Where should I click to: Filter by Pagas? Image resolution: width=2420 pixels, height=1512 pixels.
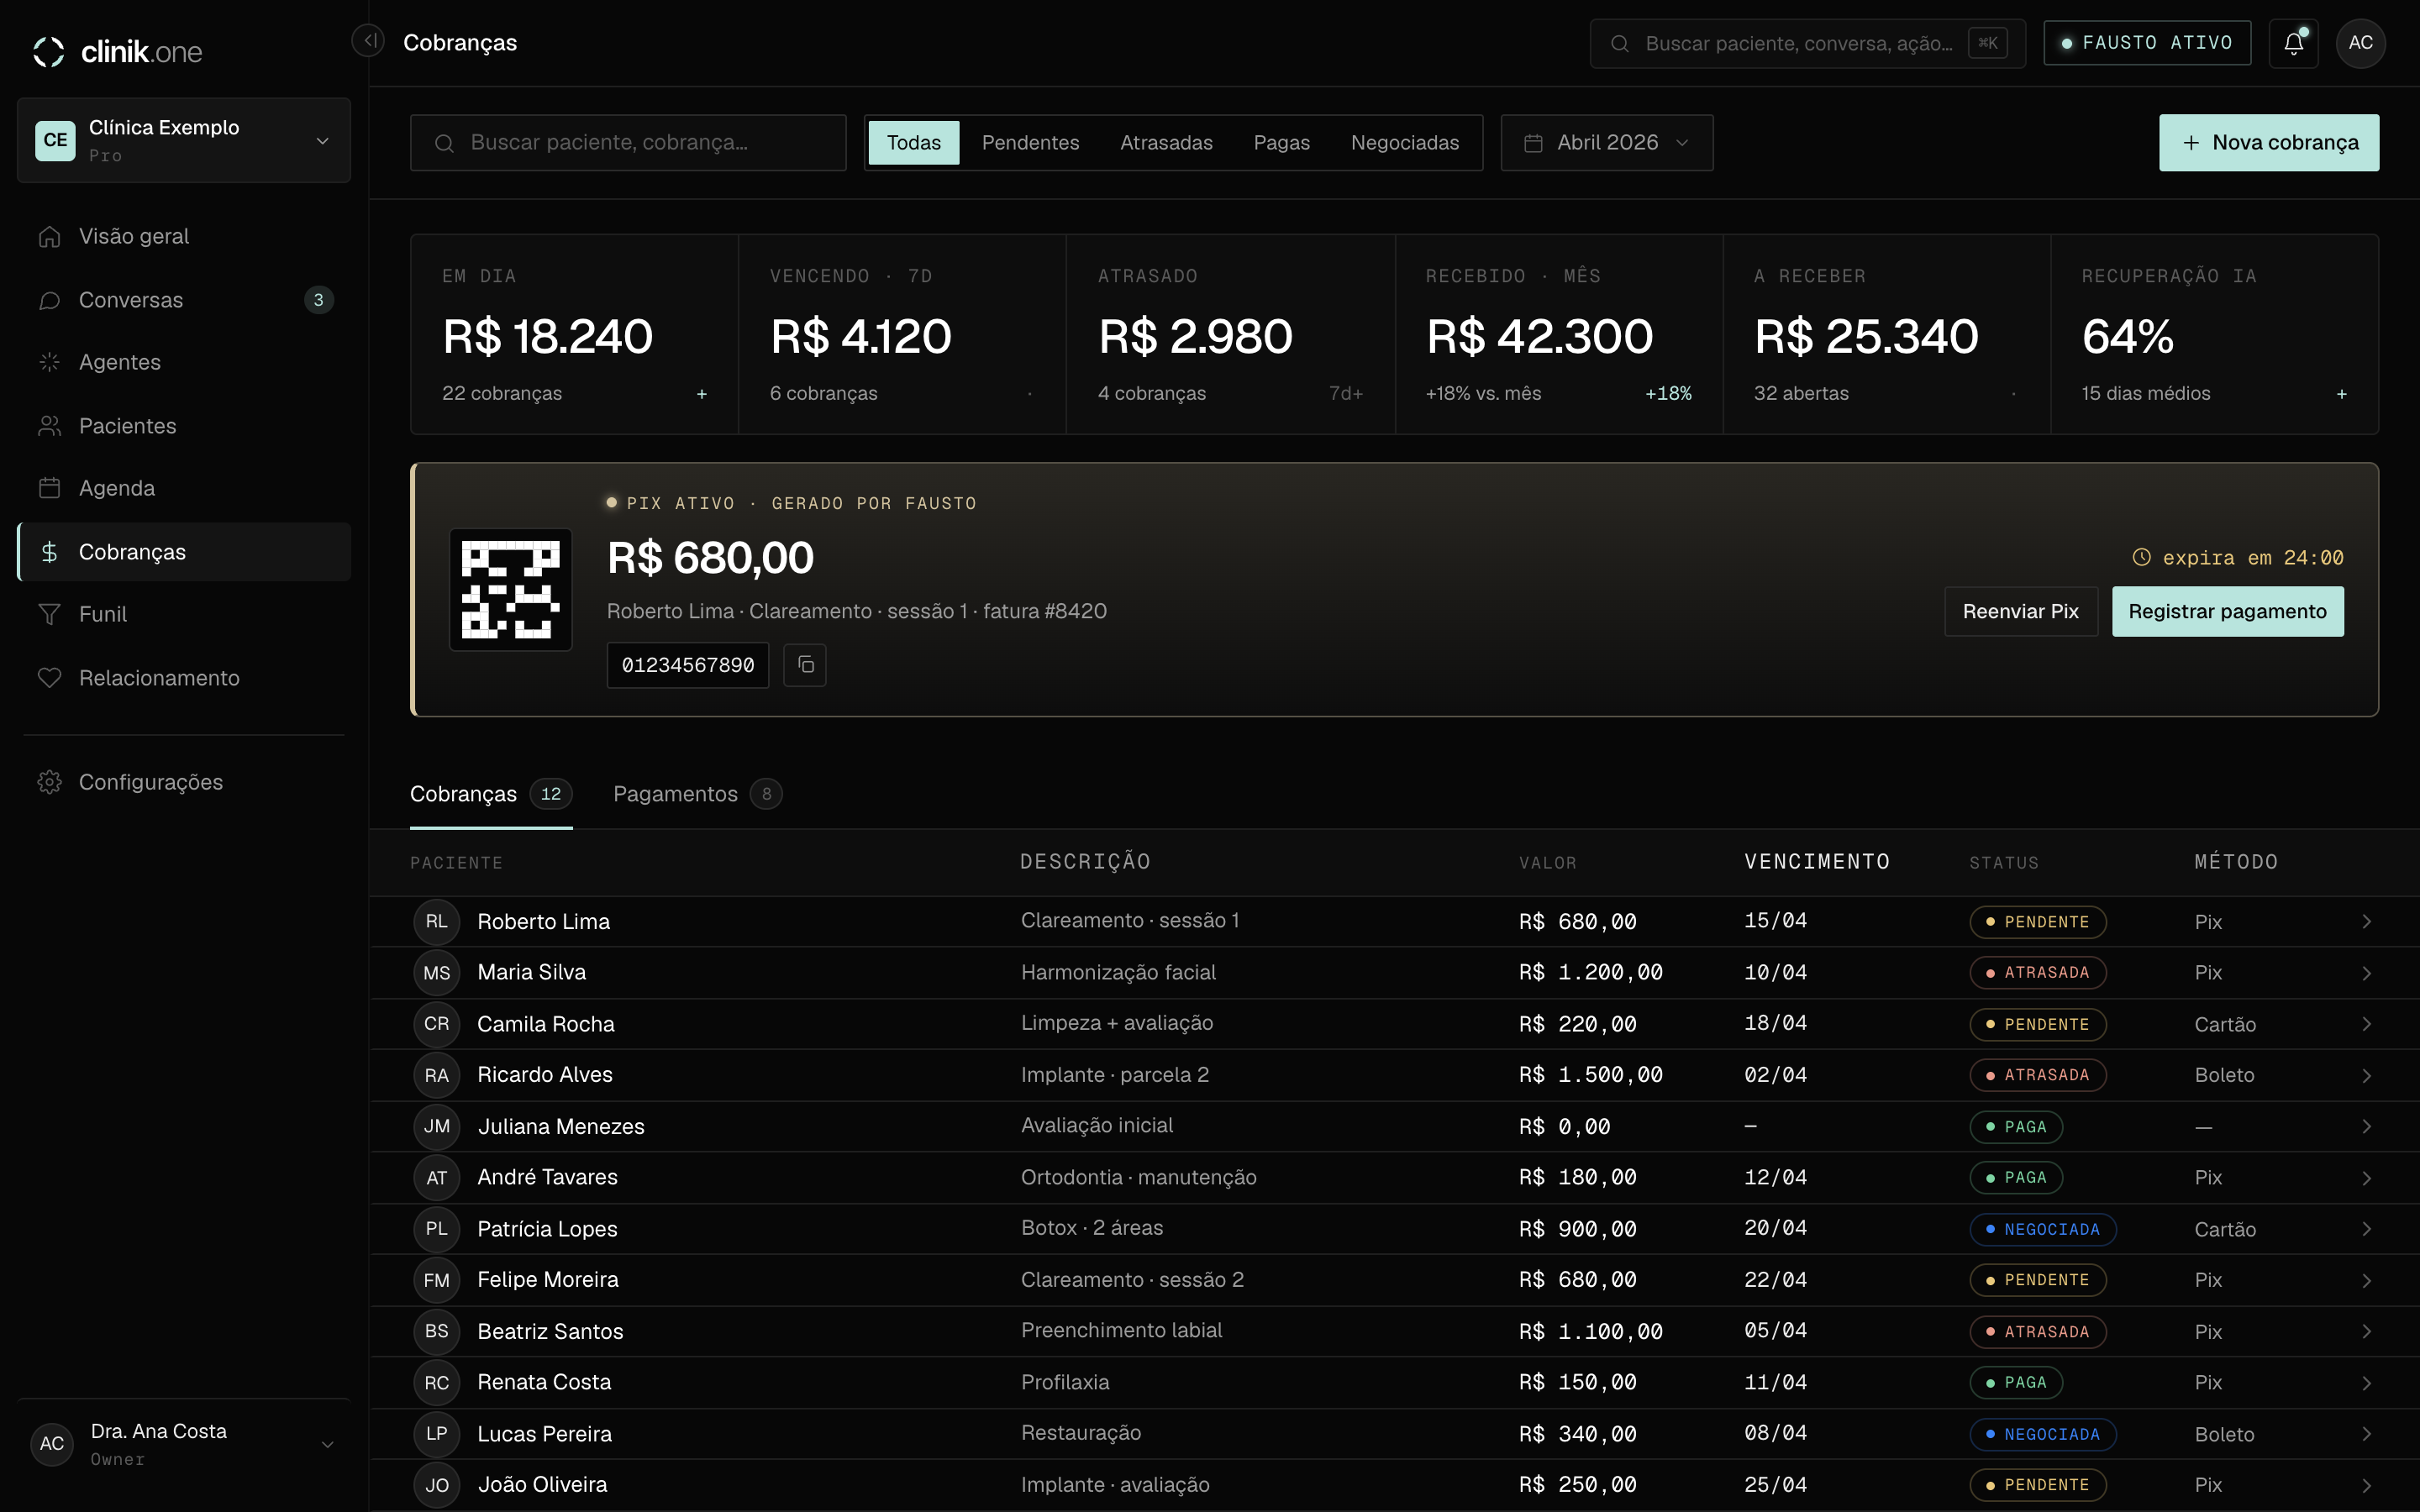point(1281,143)
